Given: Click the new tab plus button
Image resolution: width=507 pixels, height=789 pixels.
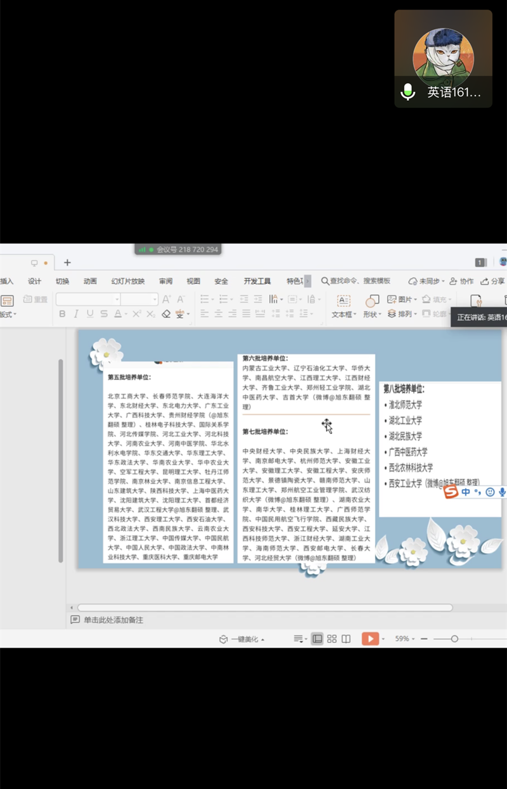Looking at the screenshot, I should pyautogui.click(x=67, y=263).
